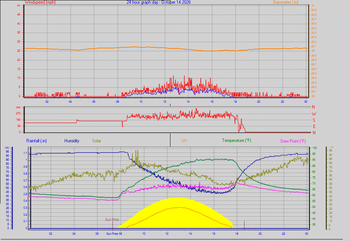
Task: Select the UV legend label
Action: (x=184, y=140)
